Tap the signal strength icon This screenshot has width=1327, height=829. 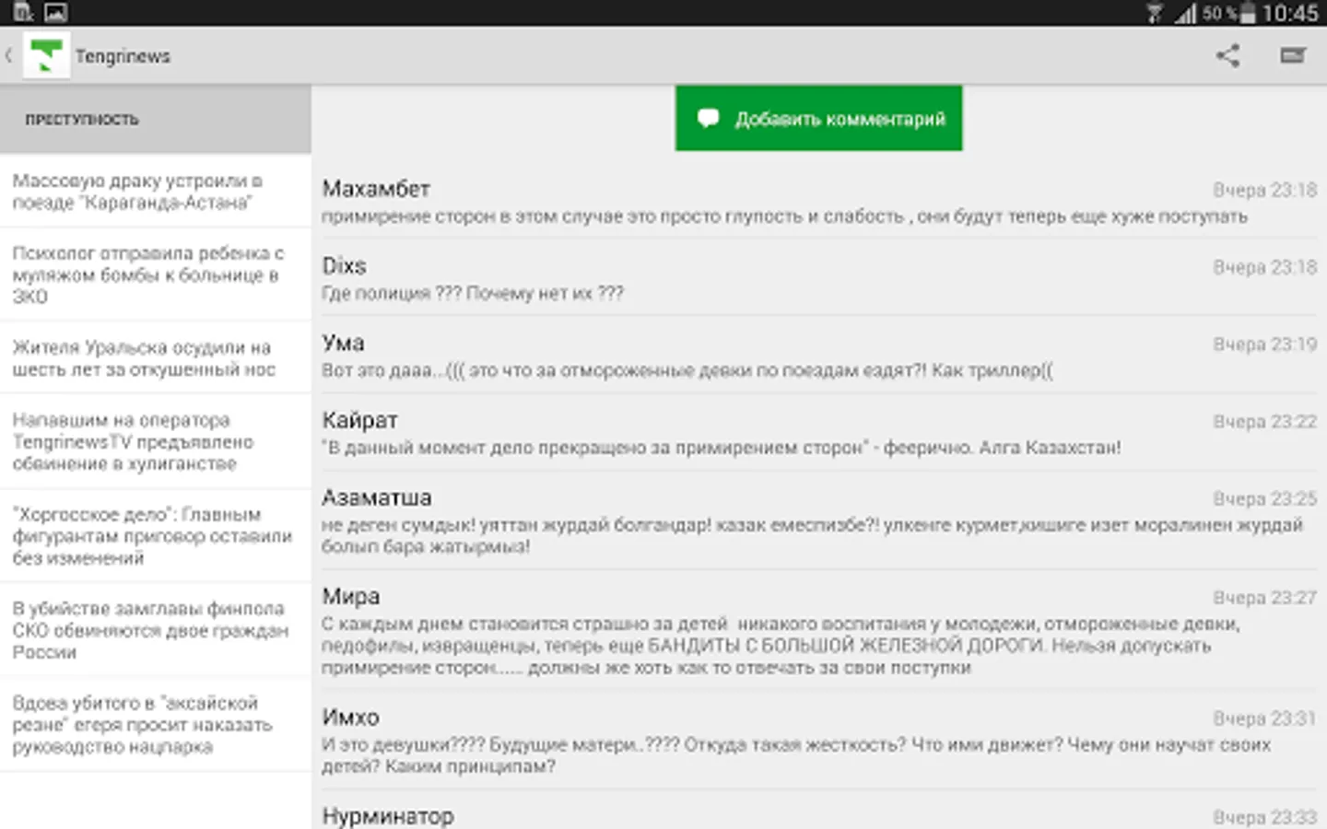1185,13
